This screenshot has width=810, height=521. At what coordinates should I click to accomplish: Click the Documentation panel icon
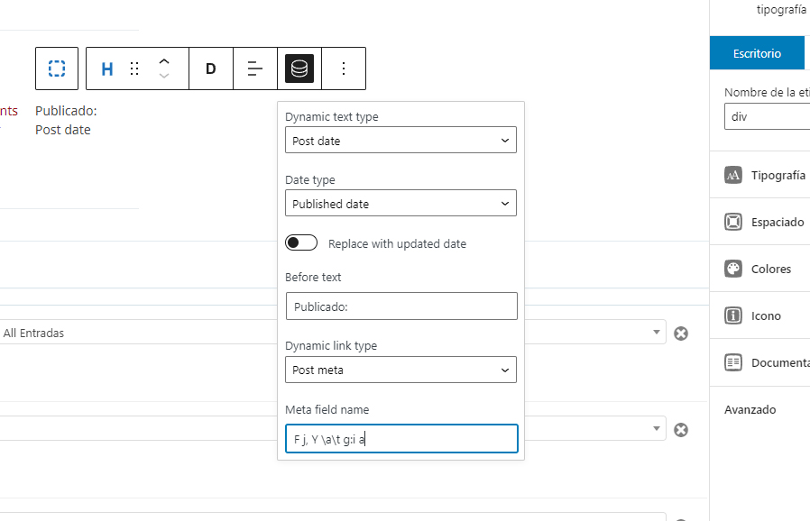pyautogui.click(x=733, y=362)
